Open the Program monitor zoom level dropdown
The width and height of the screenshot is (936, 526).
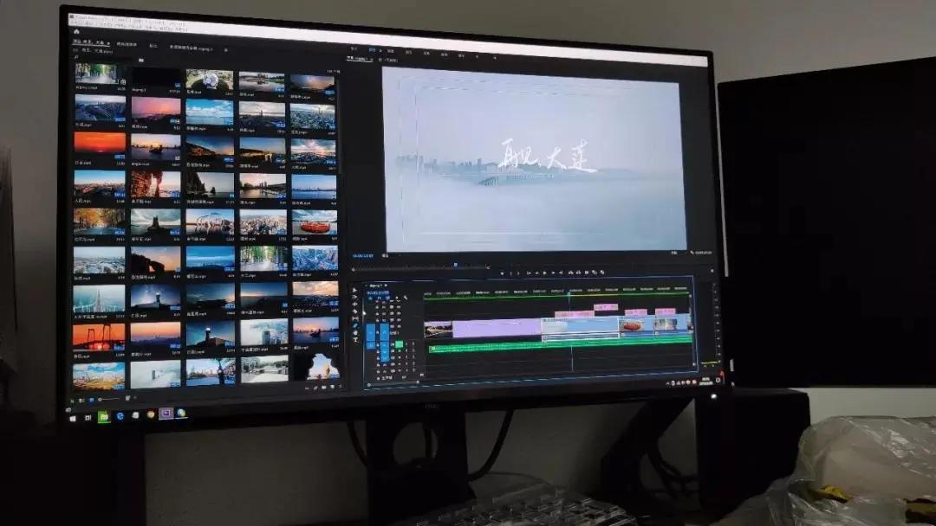(385, 256)
